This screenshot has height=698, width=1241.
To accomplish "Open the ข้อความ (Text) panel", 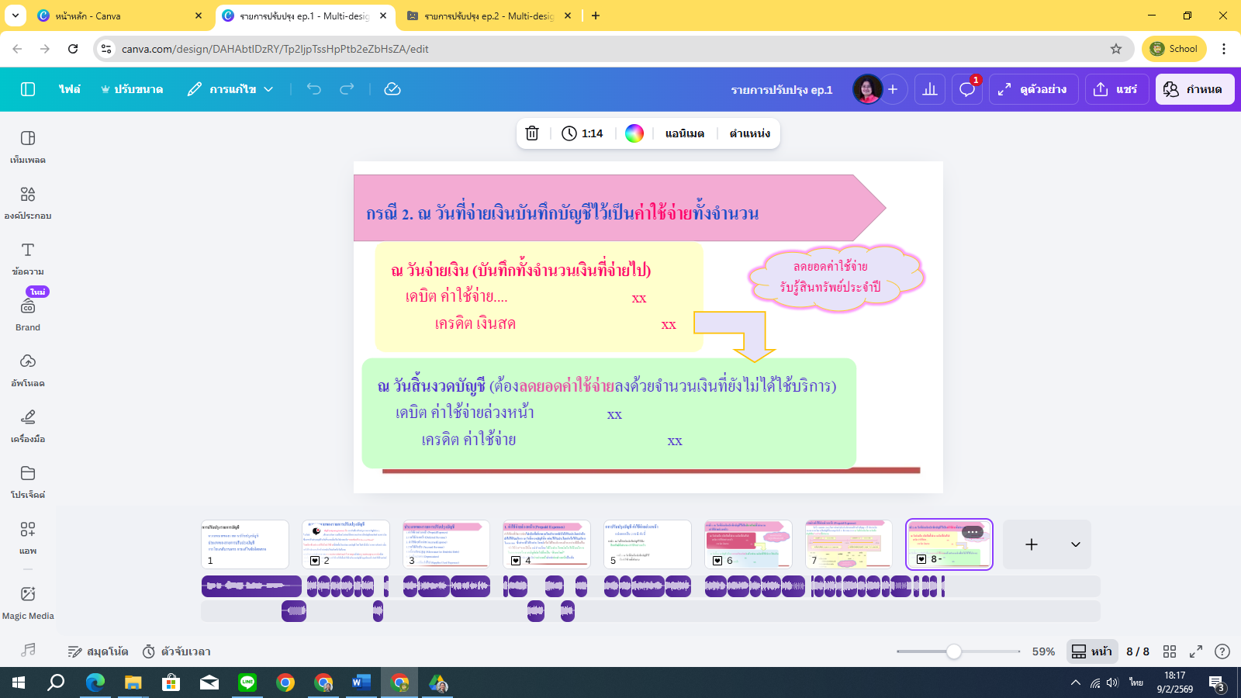I will 27,256.
